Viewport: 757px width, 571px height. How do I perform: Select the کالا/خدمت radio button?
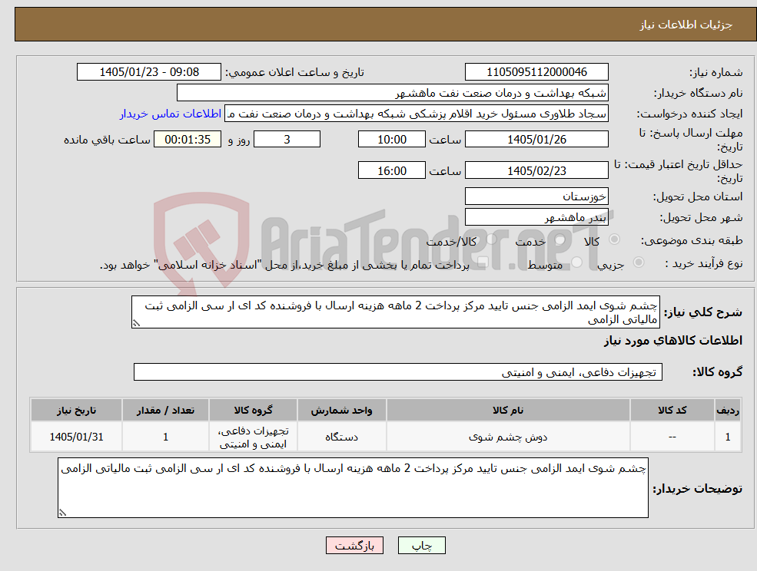(x=491, y=239)
